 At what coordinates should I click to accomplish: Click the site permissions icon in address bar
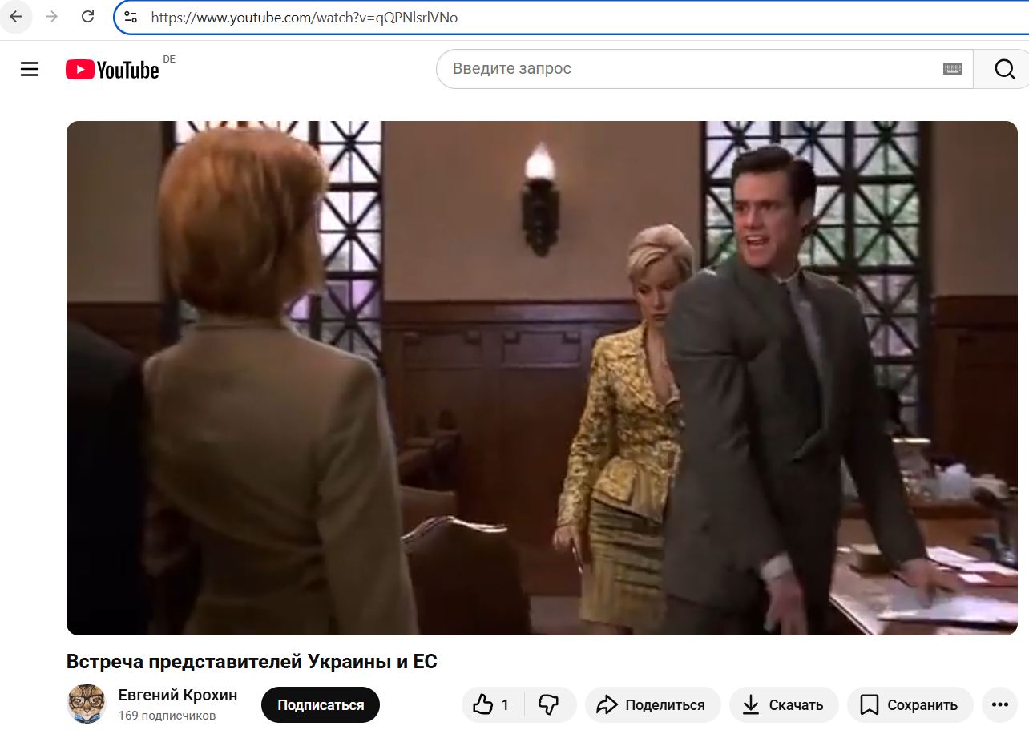pyautogui.click(x=129, y=17)
